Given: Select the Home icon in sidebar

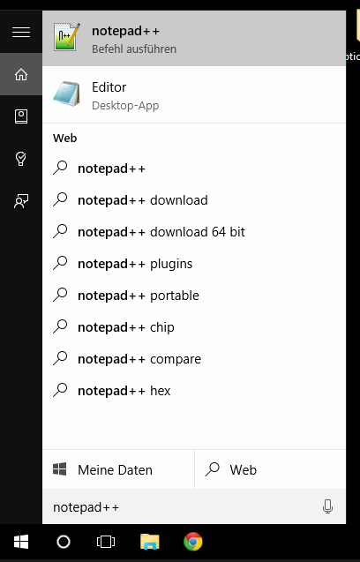Looking at the screenshot, I should [x=21, y=74].
